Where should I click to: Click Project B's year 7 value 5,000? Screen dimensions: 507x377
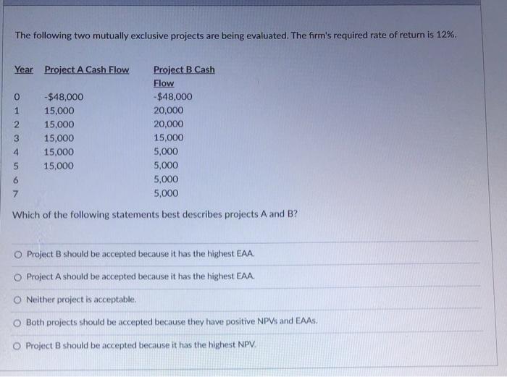pyautogui.click(x=166, y=193)
